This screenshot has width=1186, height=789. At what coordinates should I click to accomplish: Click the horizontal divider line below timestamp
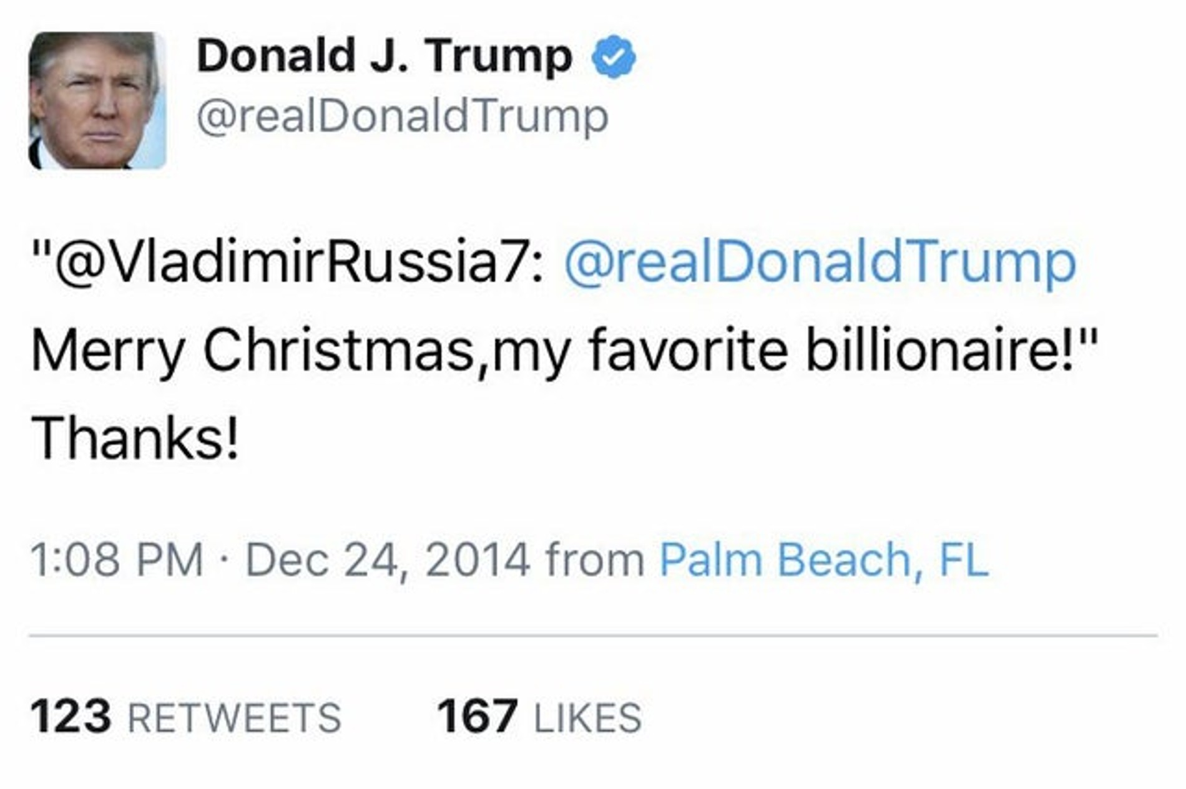(593, 636)
